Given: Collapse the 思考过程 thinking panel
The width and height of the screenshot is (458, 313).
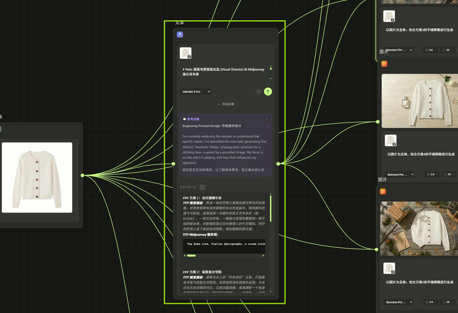Looking at the screenshot, I should click(266, 119).
